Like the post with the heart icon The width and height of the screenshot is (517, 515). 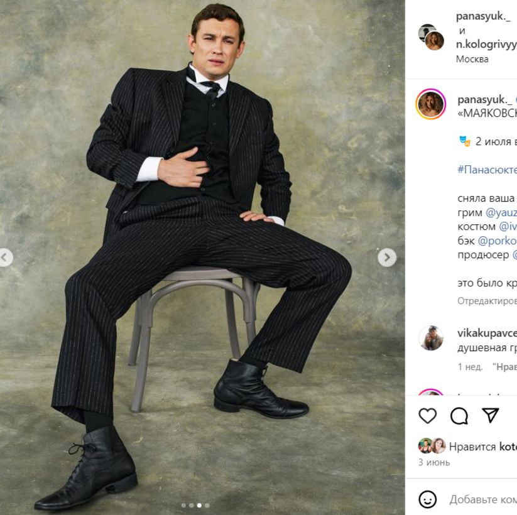[x=428, y=416]
